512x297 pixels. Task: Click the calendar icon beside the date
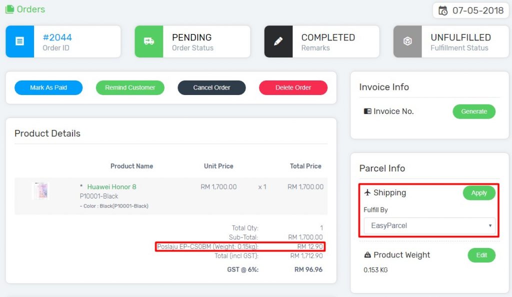pos(444,10)
